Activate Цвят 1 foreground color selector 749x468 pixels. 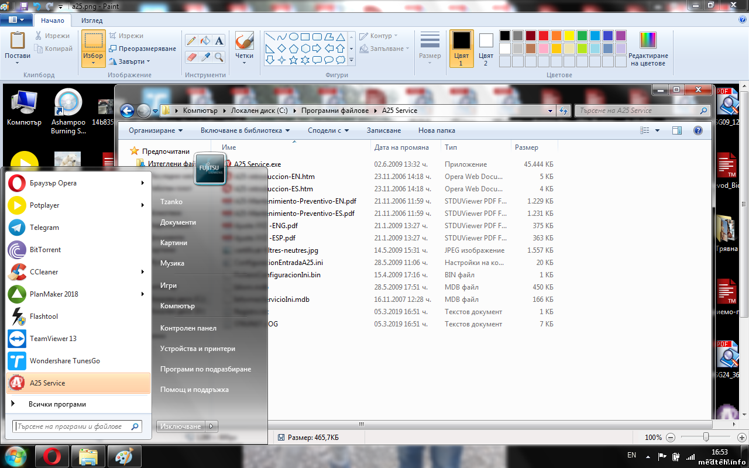pos(461,49)
